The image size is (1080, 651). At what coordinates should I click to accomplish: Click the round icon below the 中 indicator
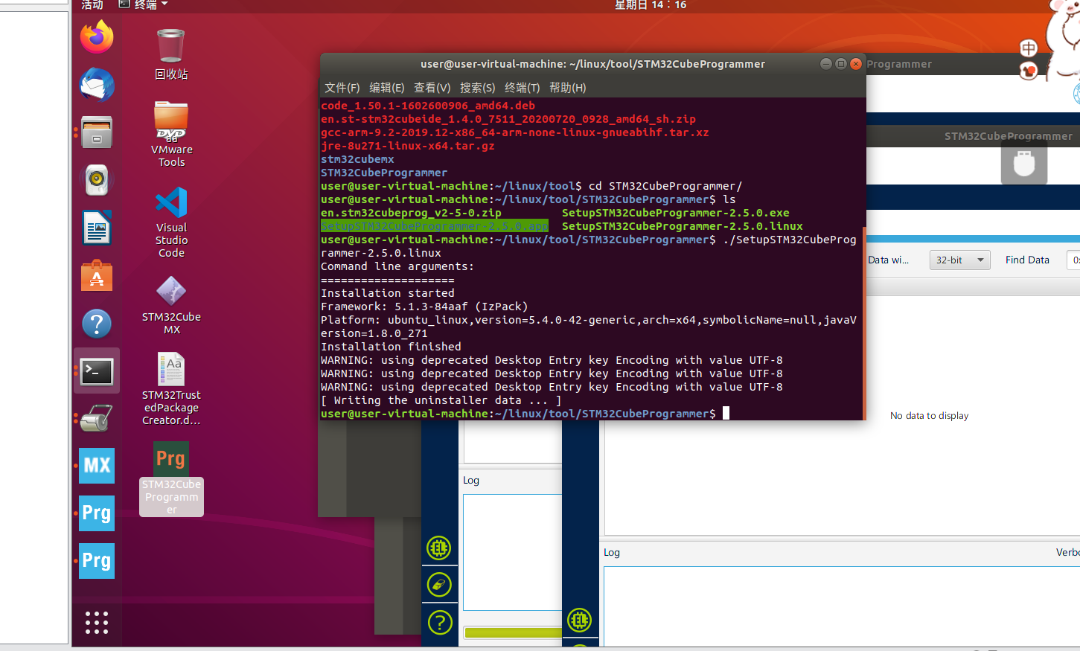1029,71
